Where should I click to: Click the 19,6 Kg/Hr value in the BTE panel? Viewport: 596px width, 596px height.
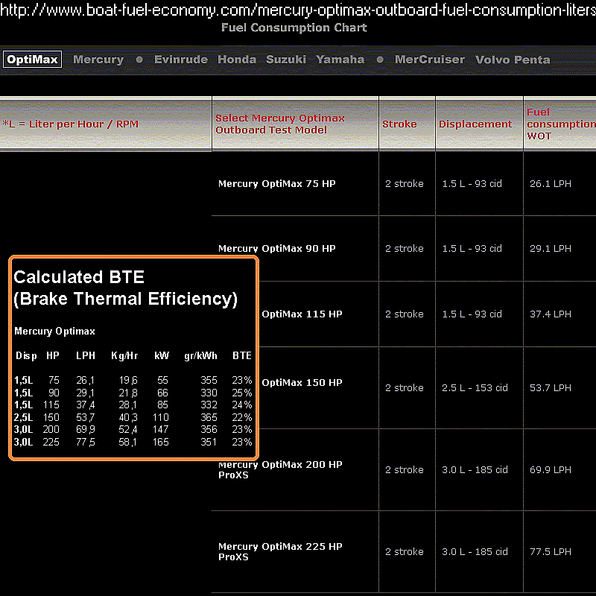point(128,380)
